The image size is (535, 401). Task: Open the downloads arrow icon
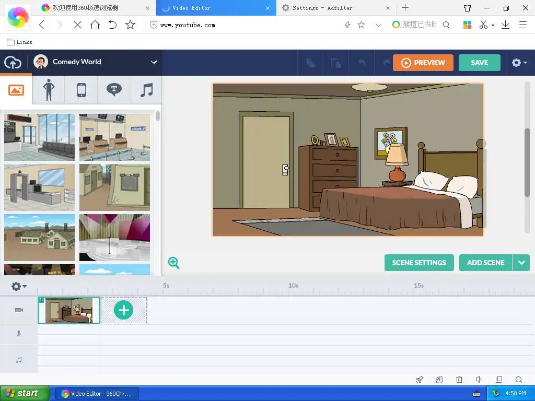(505, 25)
